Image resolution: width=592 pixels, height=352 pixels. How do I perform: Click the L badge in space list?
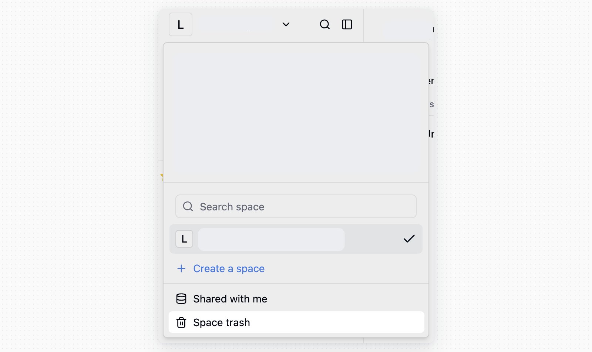[184, 239]
